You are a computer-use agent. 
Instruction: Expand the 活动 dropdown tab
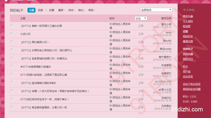71,10
